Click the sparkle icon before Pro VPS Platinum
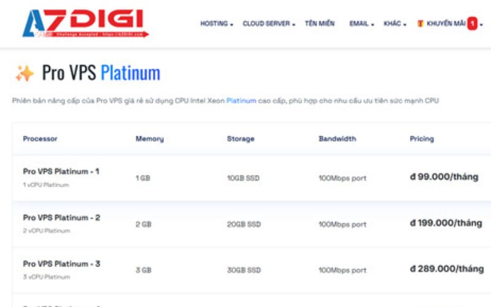Image resolution: width=491 pixels, height=307 pixels. click(25, 73)
